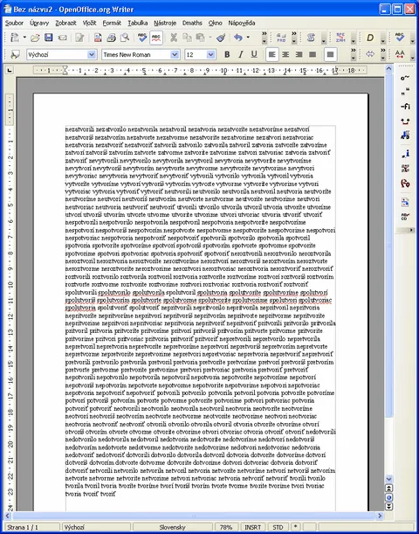Toggle Italic formatting
Screen dimensions: 419x534
(240, 54)
